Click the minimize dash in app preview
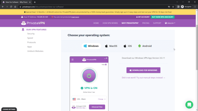This screenshot has width=198, height=111. (105, 58)
